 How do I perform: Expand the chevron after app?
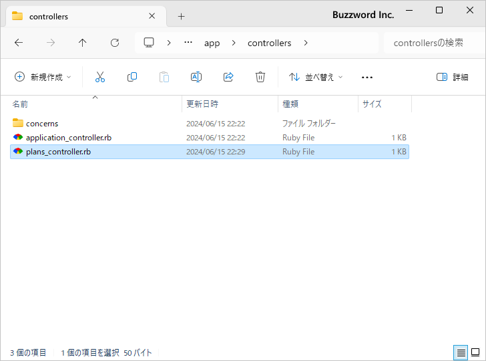[234, 43]
